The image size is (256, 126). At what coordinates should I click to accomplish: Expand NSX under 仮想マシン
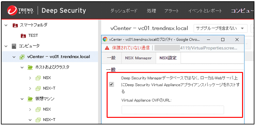tap(30, 109)
